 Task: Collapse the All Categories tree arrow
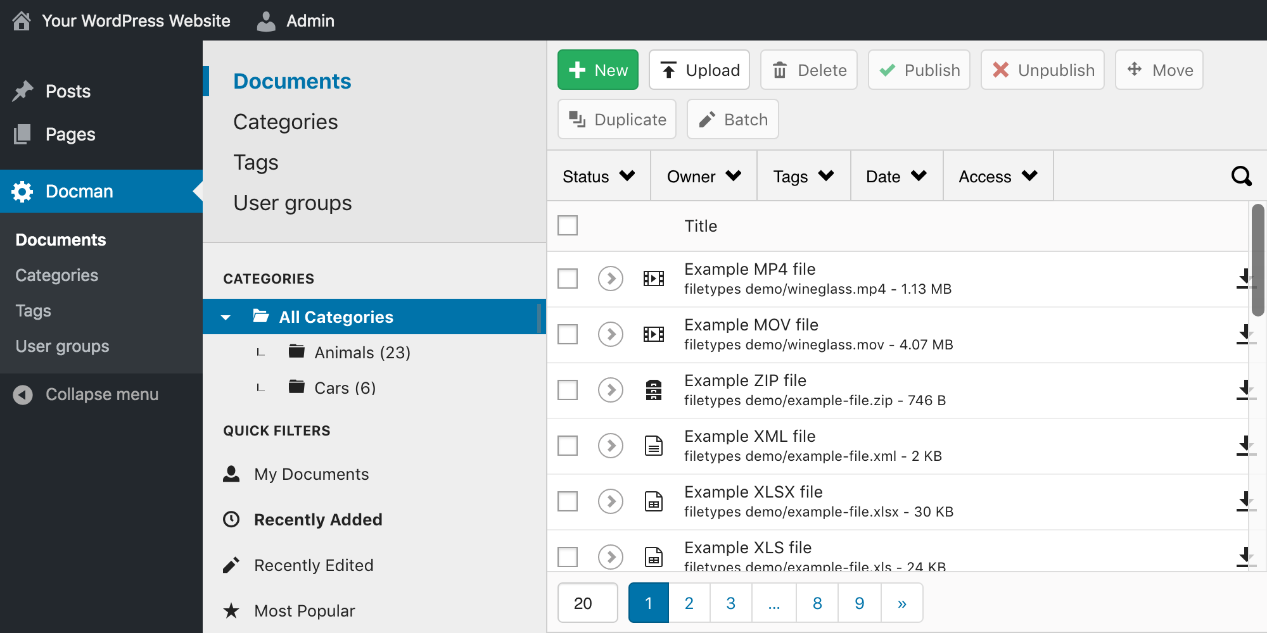pos(226,317)
